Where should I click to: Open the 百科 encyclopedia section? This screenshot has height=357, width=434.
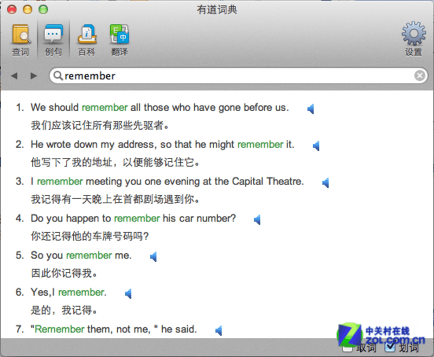click(x=87, y=40)
